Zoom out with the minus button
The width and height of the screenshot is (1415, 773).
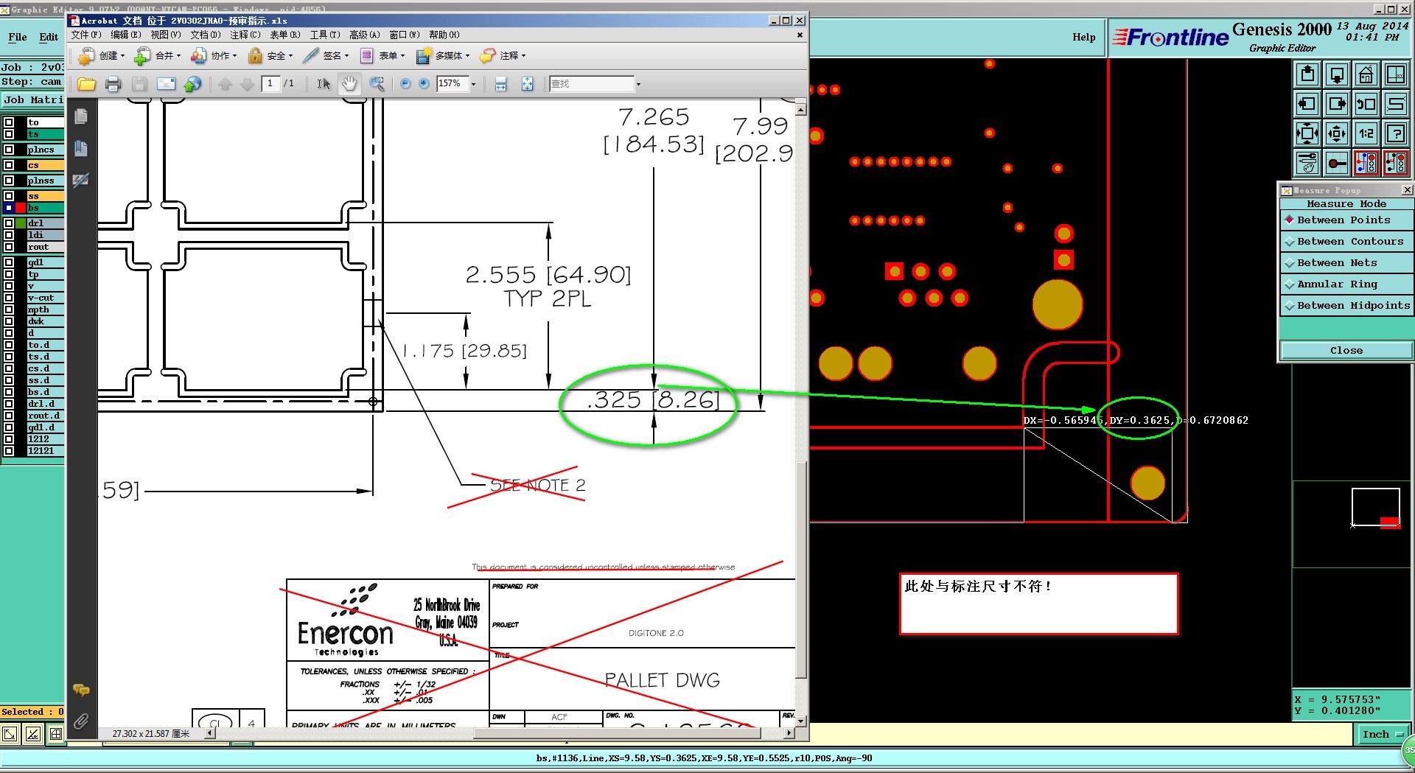click(x=405, y=84)
